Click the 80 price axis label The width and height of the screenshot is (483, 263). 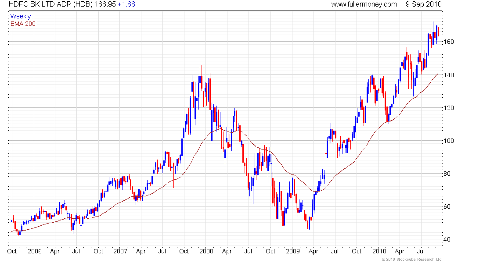(447, 174)
